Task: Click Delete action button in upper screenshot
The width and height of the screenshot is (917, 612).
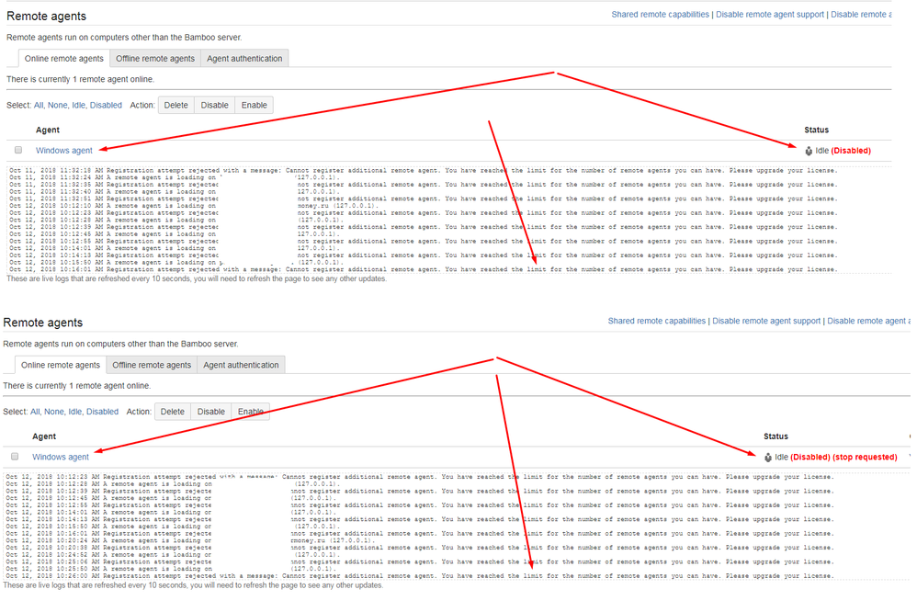Action: (176, 106)
